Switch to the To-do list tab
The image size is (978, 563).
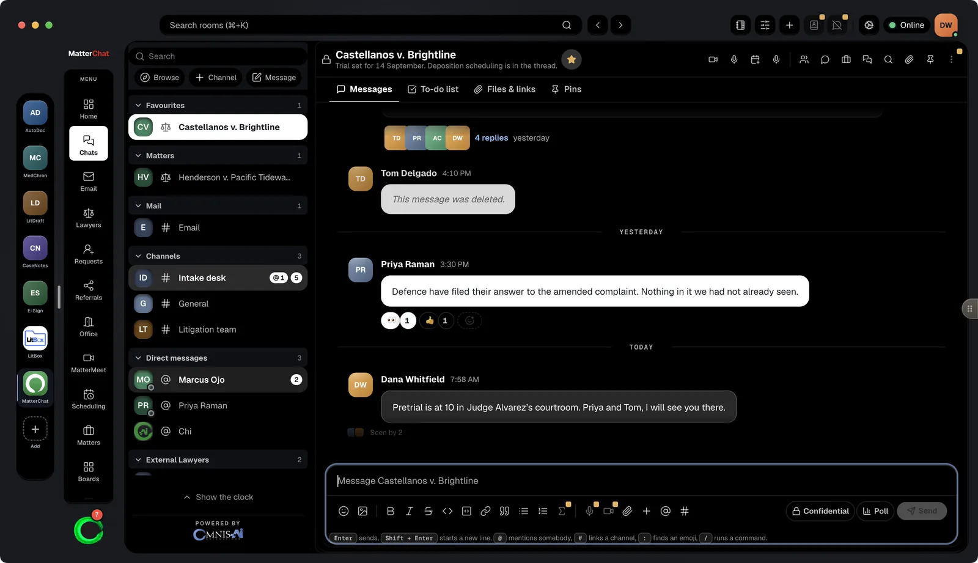(433, 89)
